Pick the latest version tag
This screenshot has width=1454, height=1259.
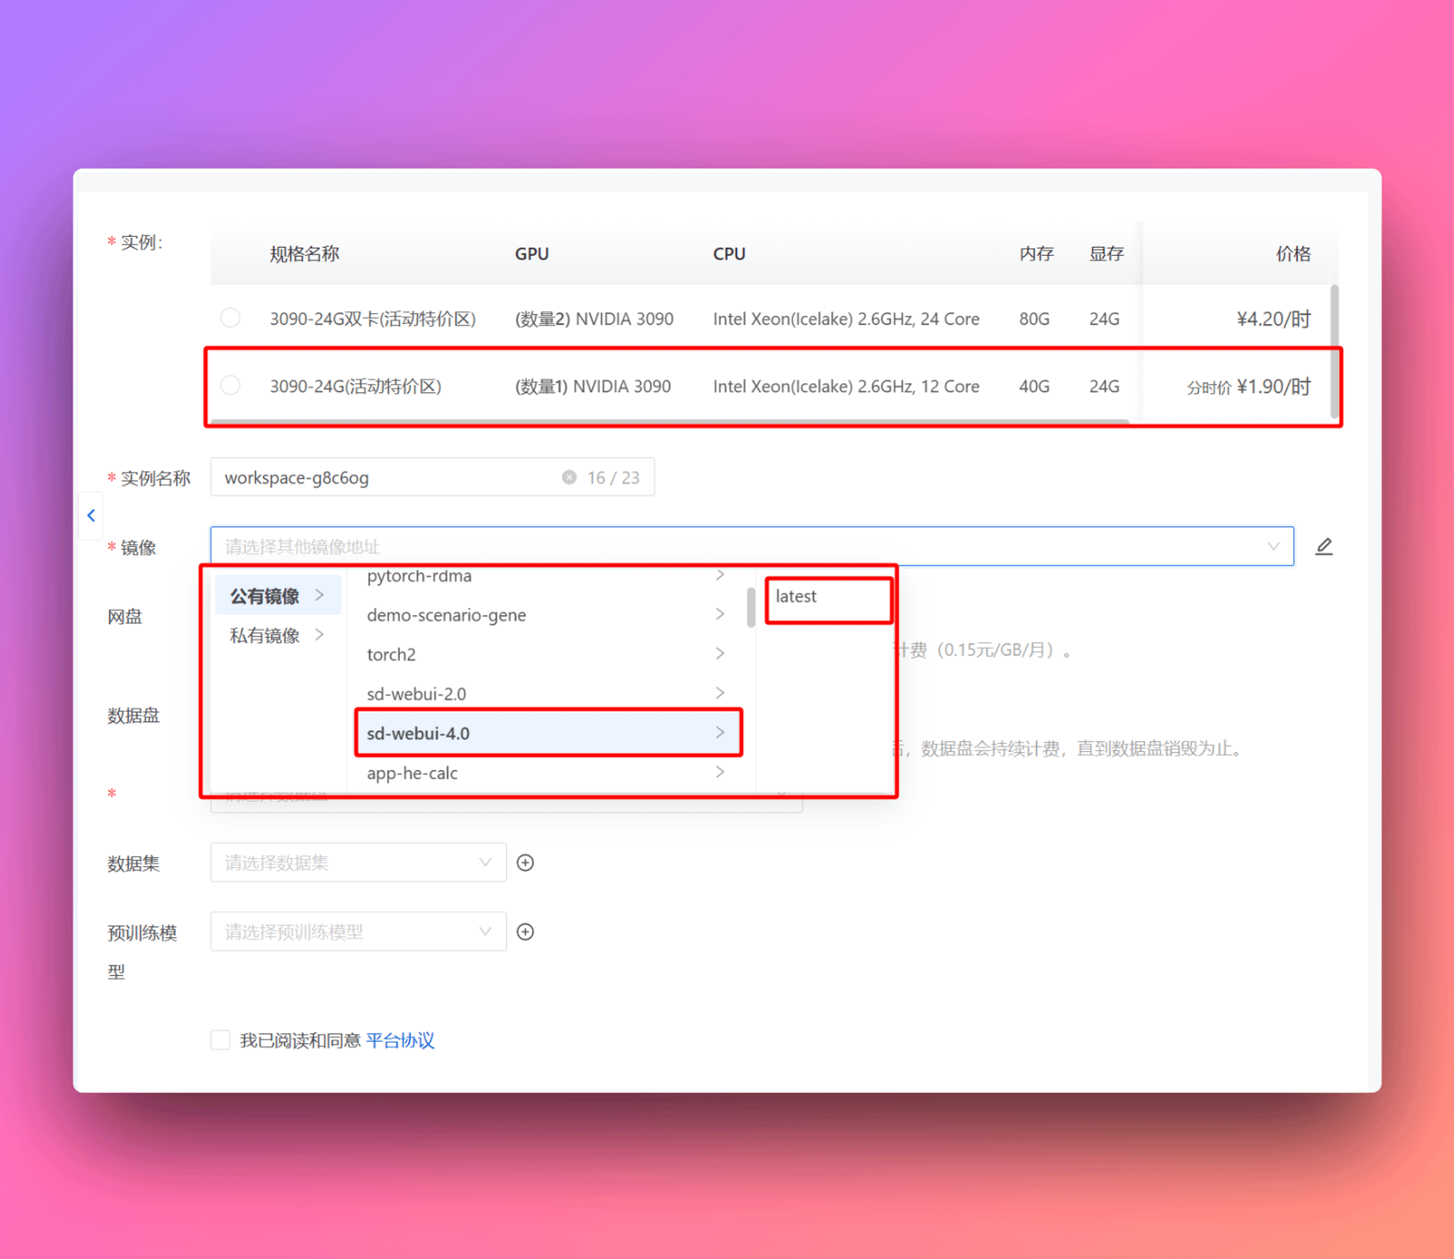click(x=796, y=596)
